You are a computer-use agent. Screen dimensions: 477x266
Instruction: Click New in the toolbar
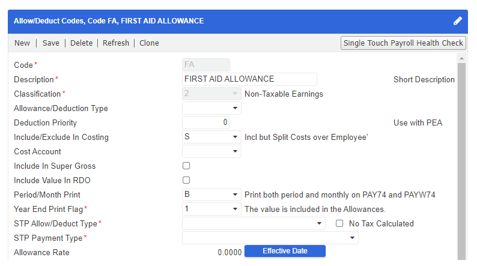coord(22,43)
